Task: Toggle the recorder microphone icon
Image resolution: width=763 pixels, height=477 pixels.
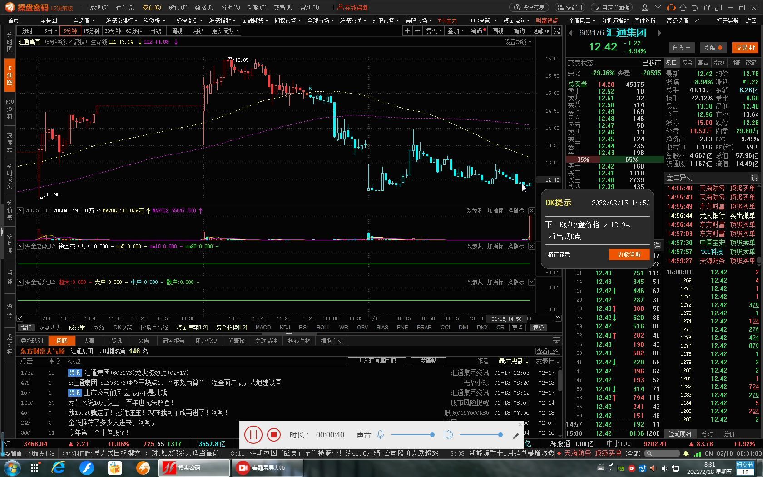Action: coord(381,435)
